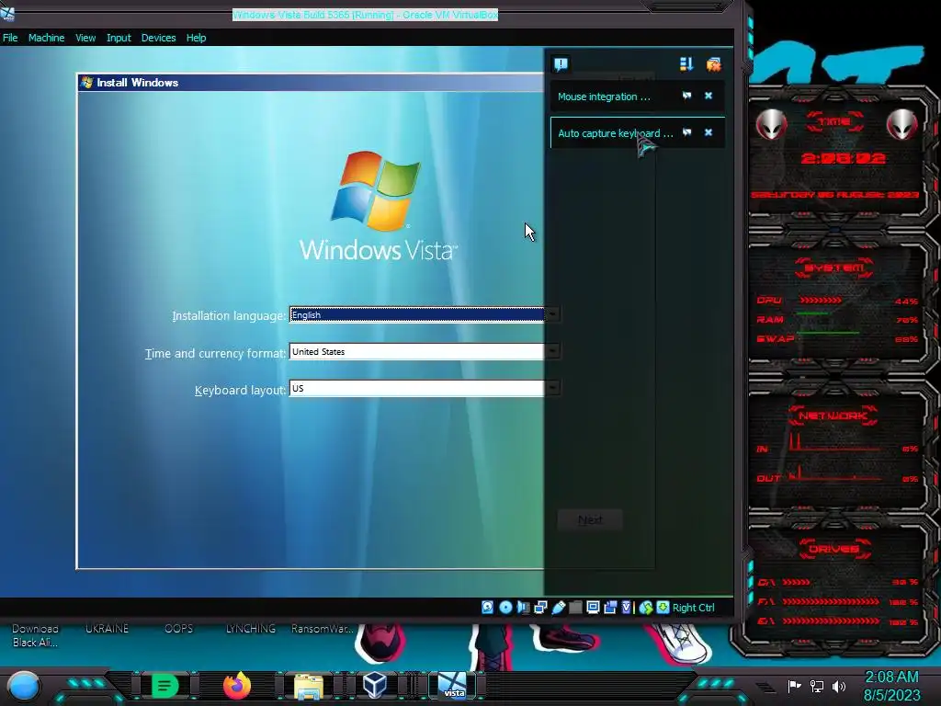Click the F:\ drive usage bar
941x706 pixels.
(831, 601)
